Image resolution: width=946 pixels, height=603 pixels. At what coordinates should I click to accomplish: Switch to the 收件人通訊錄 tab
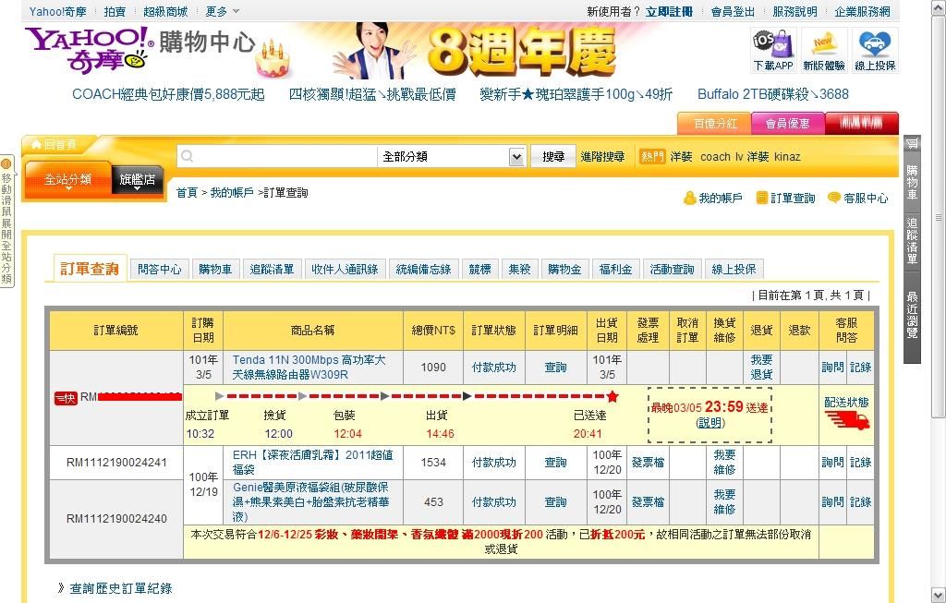tap(345, 270)
